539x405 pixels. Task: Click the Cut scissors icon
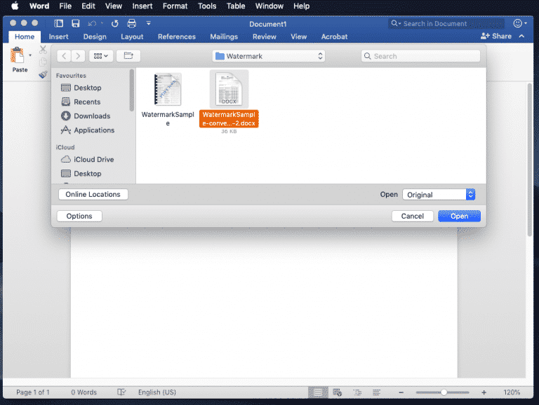[43, 50]
